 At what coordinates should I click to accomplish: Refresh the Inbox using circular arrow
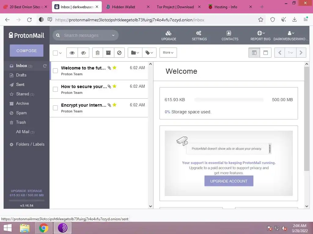pyautogui.click(x=45, y=66)
